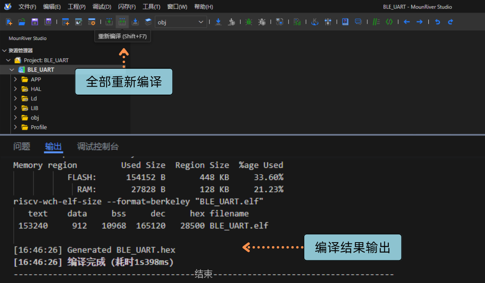Navigate forward with the right arrow
Screen dimensions: 485x283
click(x=420, y=22)
